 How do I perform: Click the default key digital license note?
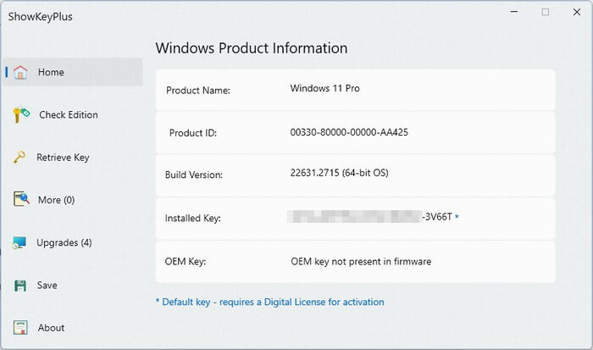coord(269,302)
